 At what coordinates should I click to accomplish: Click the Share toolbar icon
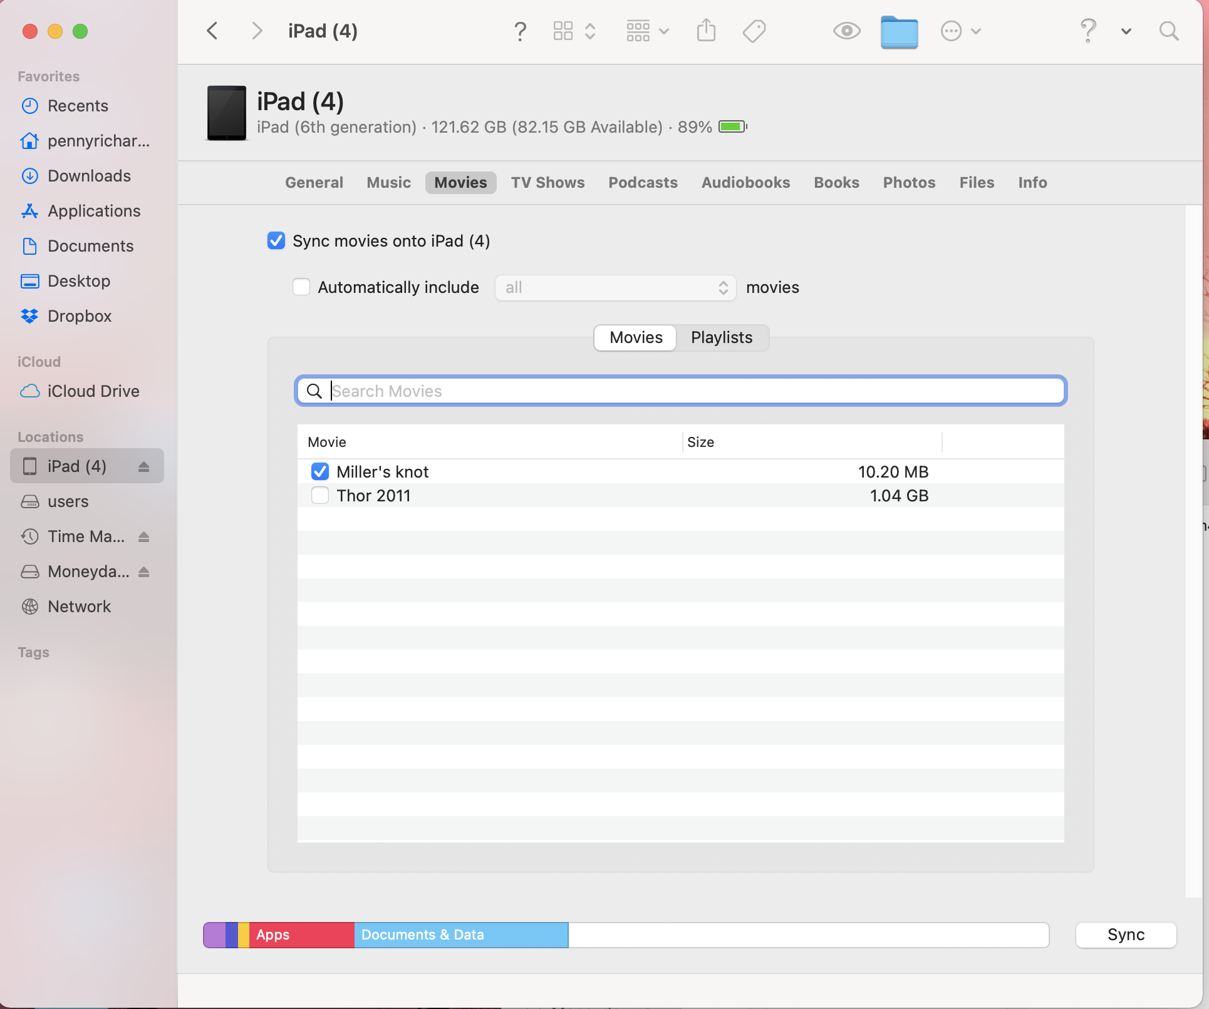pyautogui.click(x=706, y=31)
